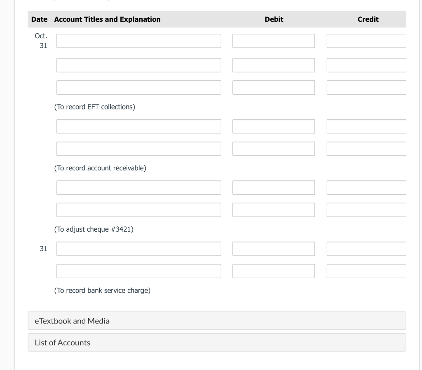Select second debit field of EFT collections entry
Image resolution: width=422 pixels, height=370 pixels.
click(274, 65)
